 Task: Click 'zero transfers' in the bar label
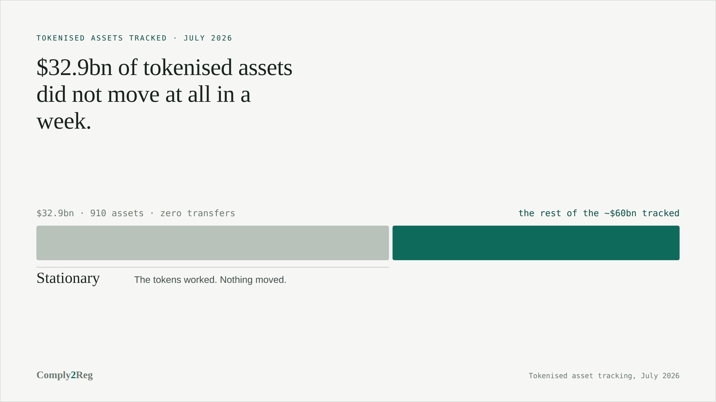[198, 213]
